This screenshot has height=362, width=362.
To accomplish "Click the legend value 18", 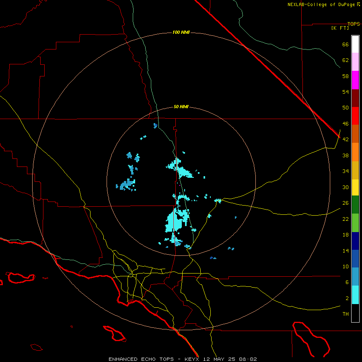I will (x=346, y=235).
